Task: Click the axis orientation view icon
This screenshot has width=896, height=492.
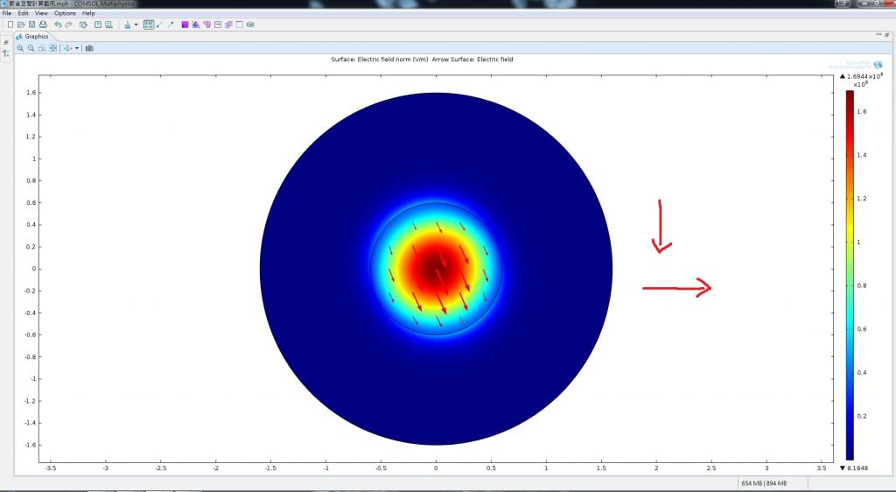Action: tap(67, 48)
